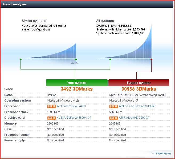Click the list icon next to View More
The width and height of the screenshot is (175, 159).
coord(153,153)
